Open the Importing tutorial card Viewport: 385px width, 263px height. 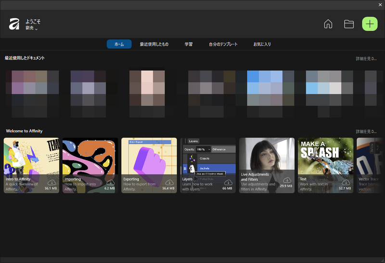[90, 165]
